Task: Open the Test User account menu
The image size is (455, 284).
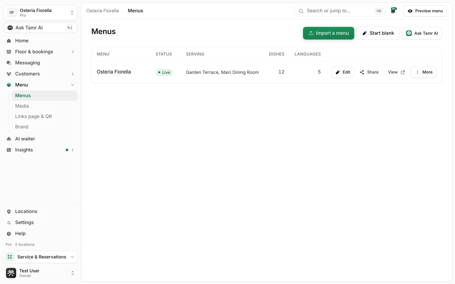Action: (40, 273)
